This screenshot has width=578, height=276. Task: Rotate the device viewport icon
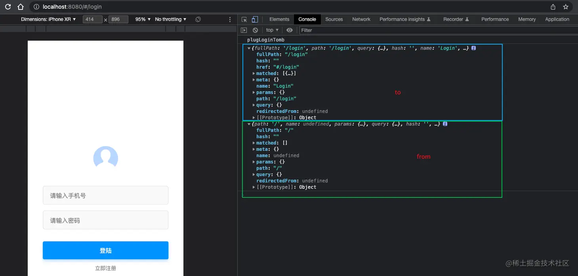pos(198,19)
